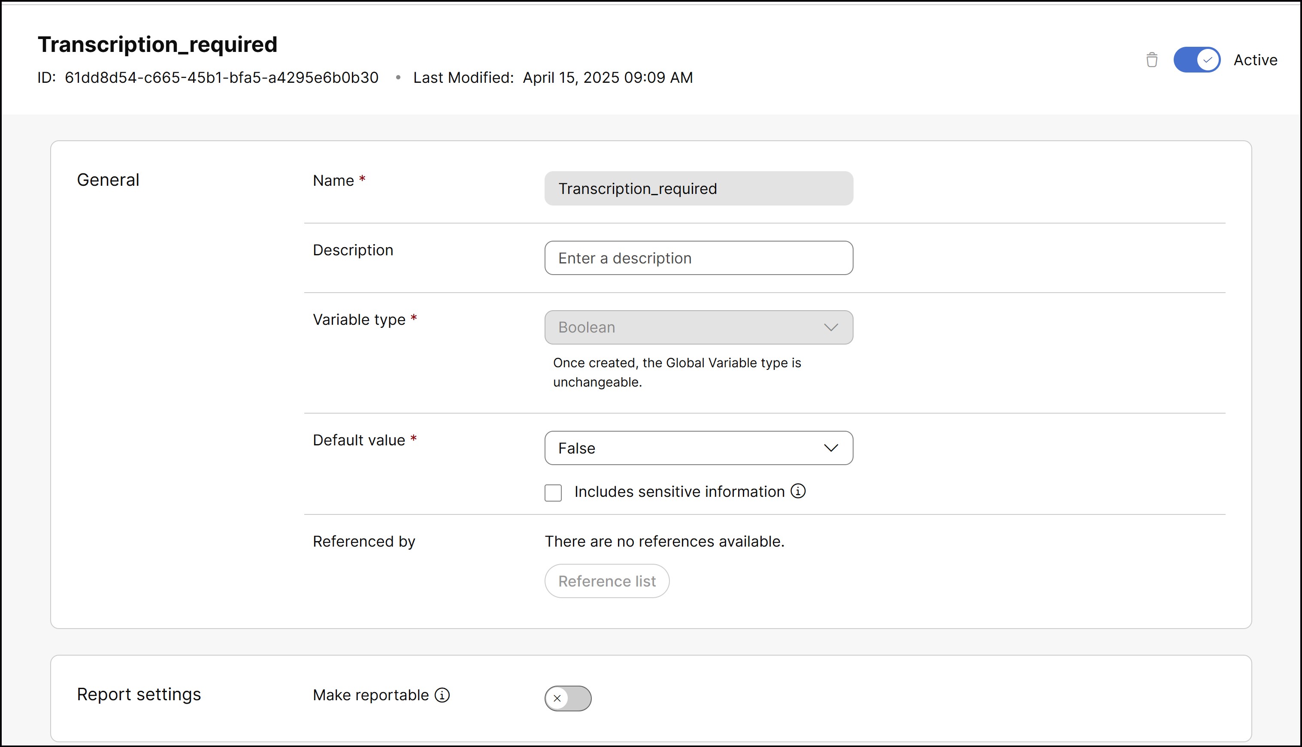Viewport: 1302px width, 747px height.
Task: Click info icon next to Make reportable
Action: click(442, 695)
